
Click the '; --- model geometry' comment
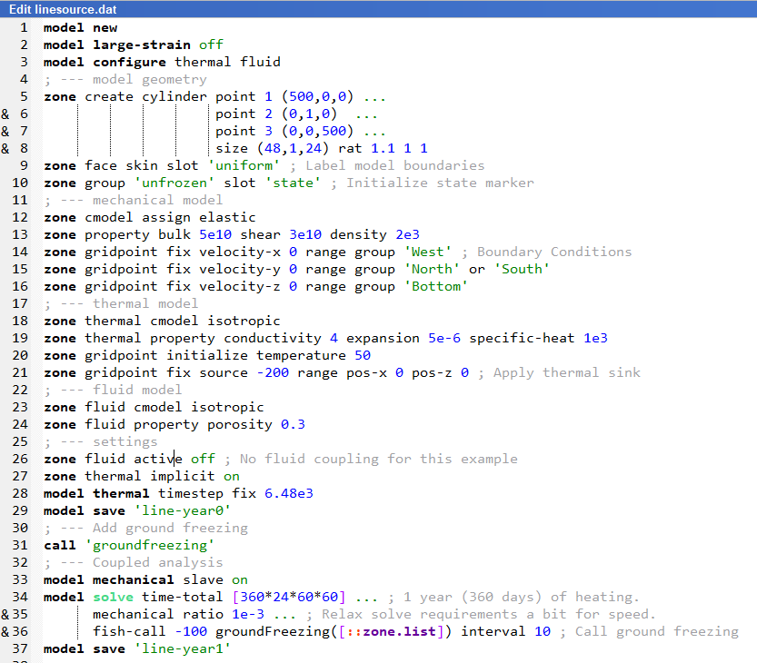pyautogui.click(x=125, y=80)
